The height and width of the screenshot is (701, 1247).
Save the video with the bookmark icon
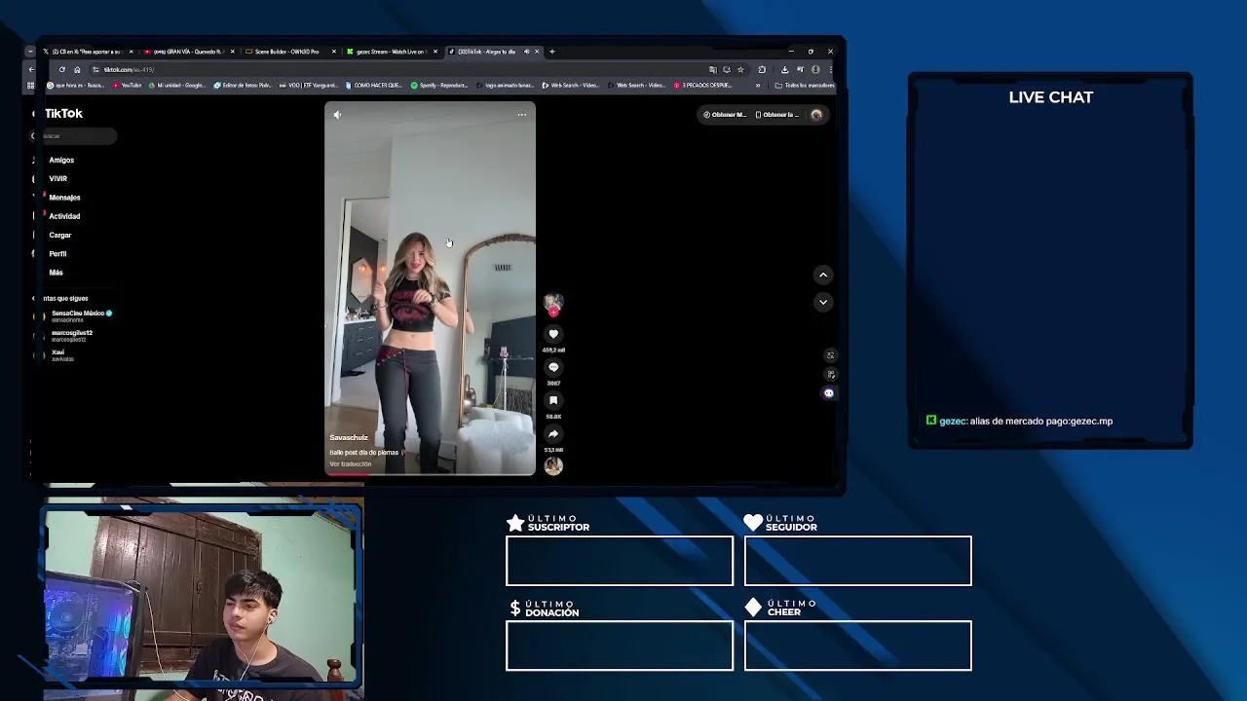click(x=553, y=400)
